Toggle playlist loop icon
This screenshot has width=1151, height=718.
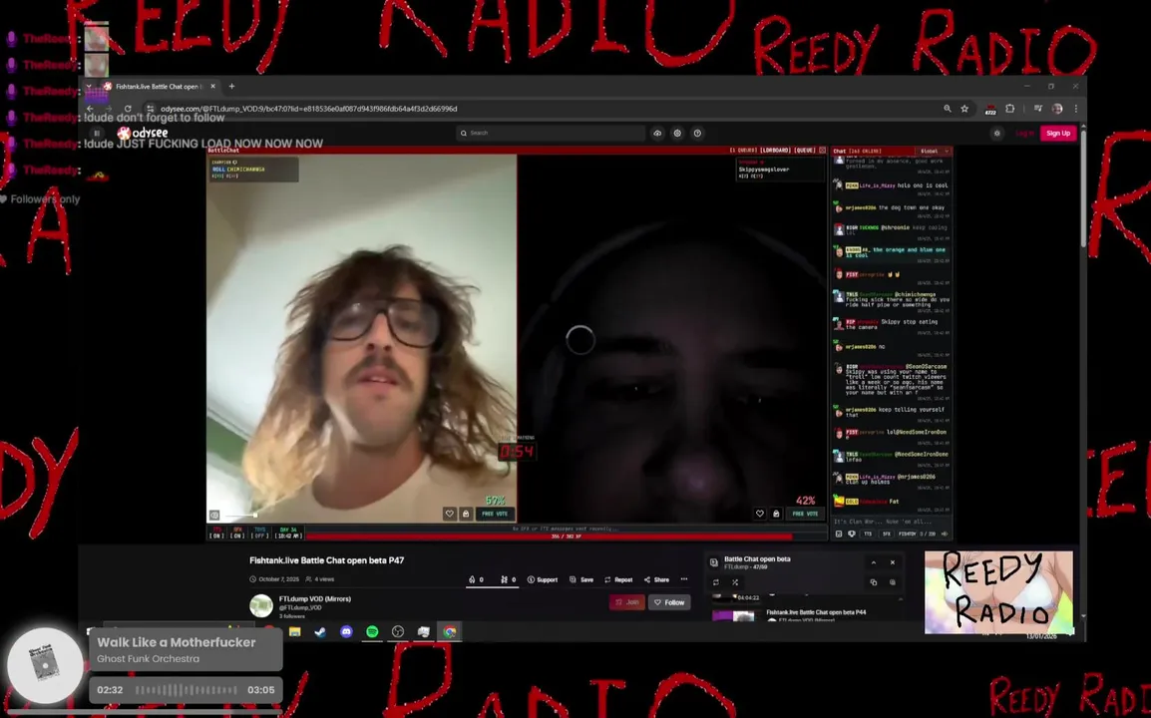[x=716, y=582]
